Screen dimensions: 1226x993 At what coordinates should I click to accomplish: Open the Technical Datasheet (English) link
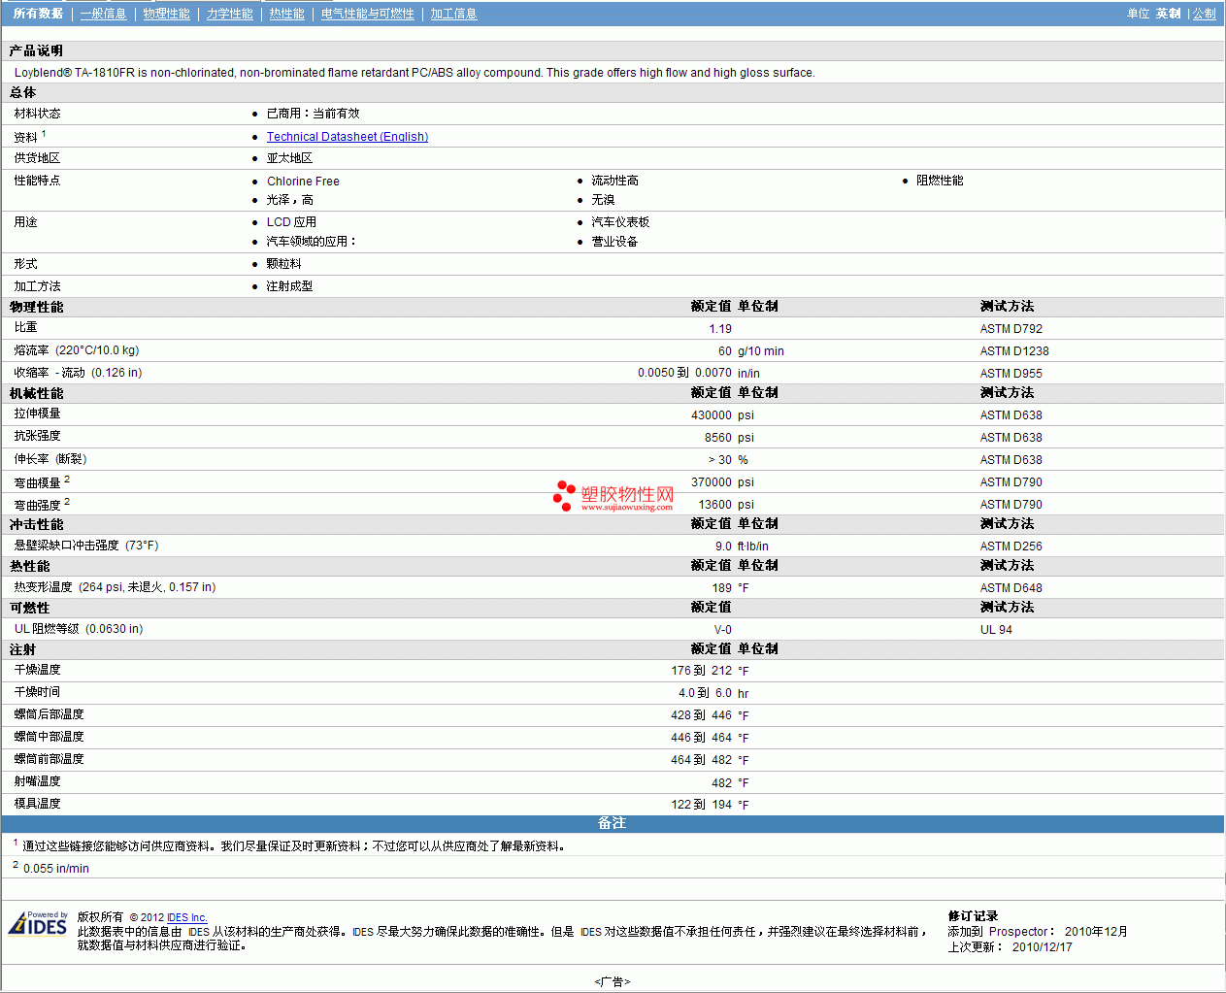(x=348, y=137)
